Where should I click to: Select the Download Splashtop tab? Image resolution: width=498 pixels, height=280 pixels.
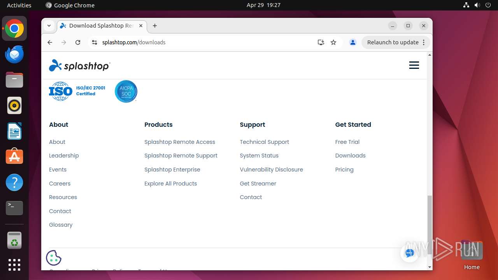(x=101, y=26)
